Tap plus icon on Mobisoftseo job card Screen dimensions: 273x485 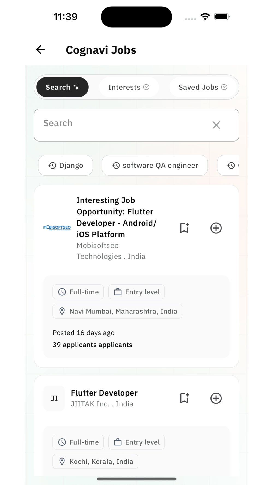point(216,228)
